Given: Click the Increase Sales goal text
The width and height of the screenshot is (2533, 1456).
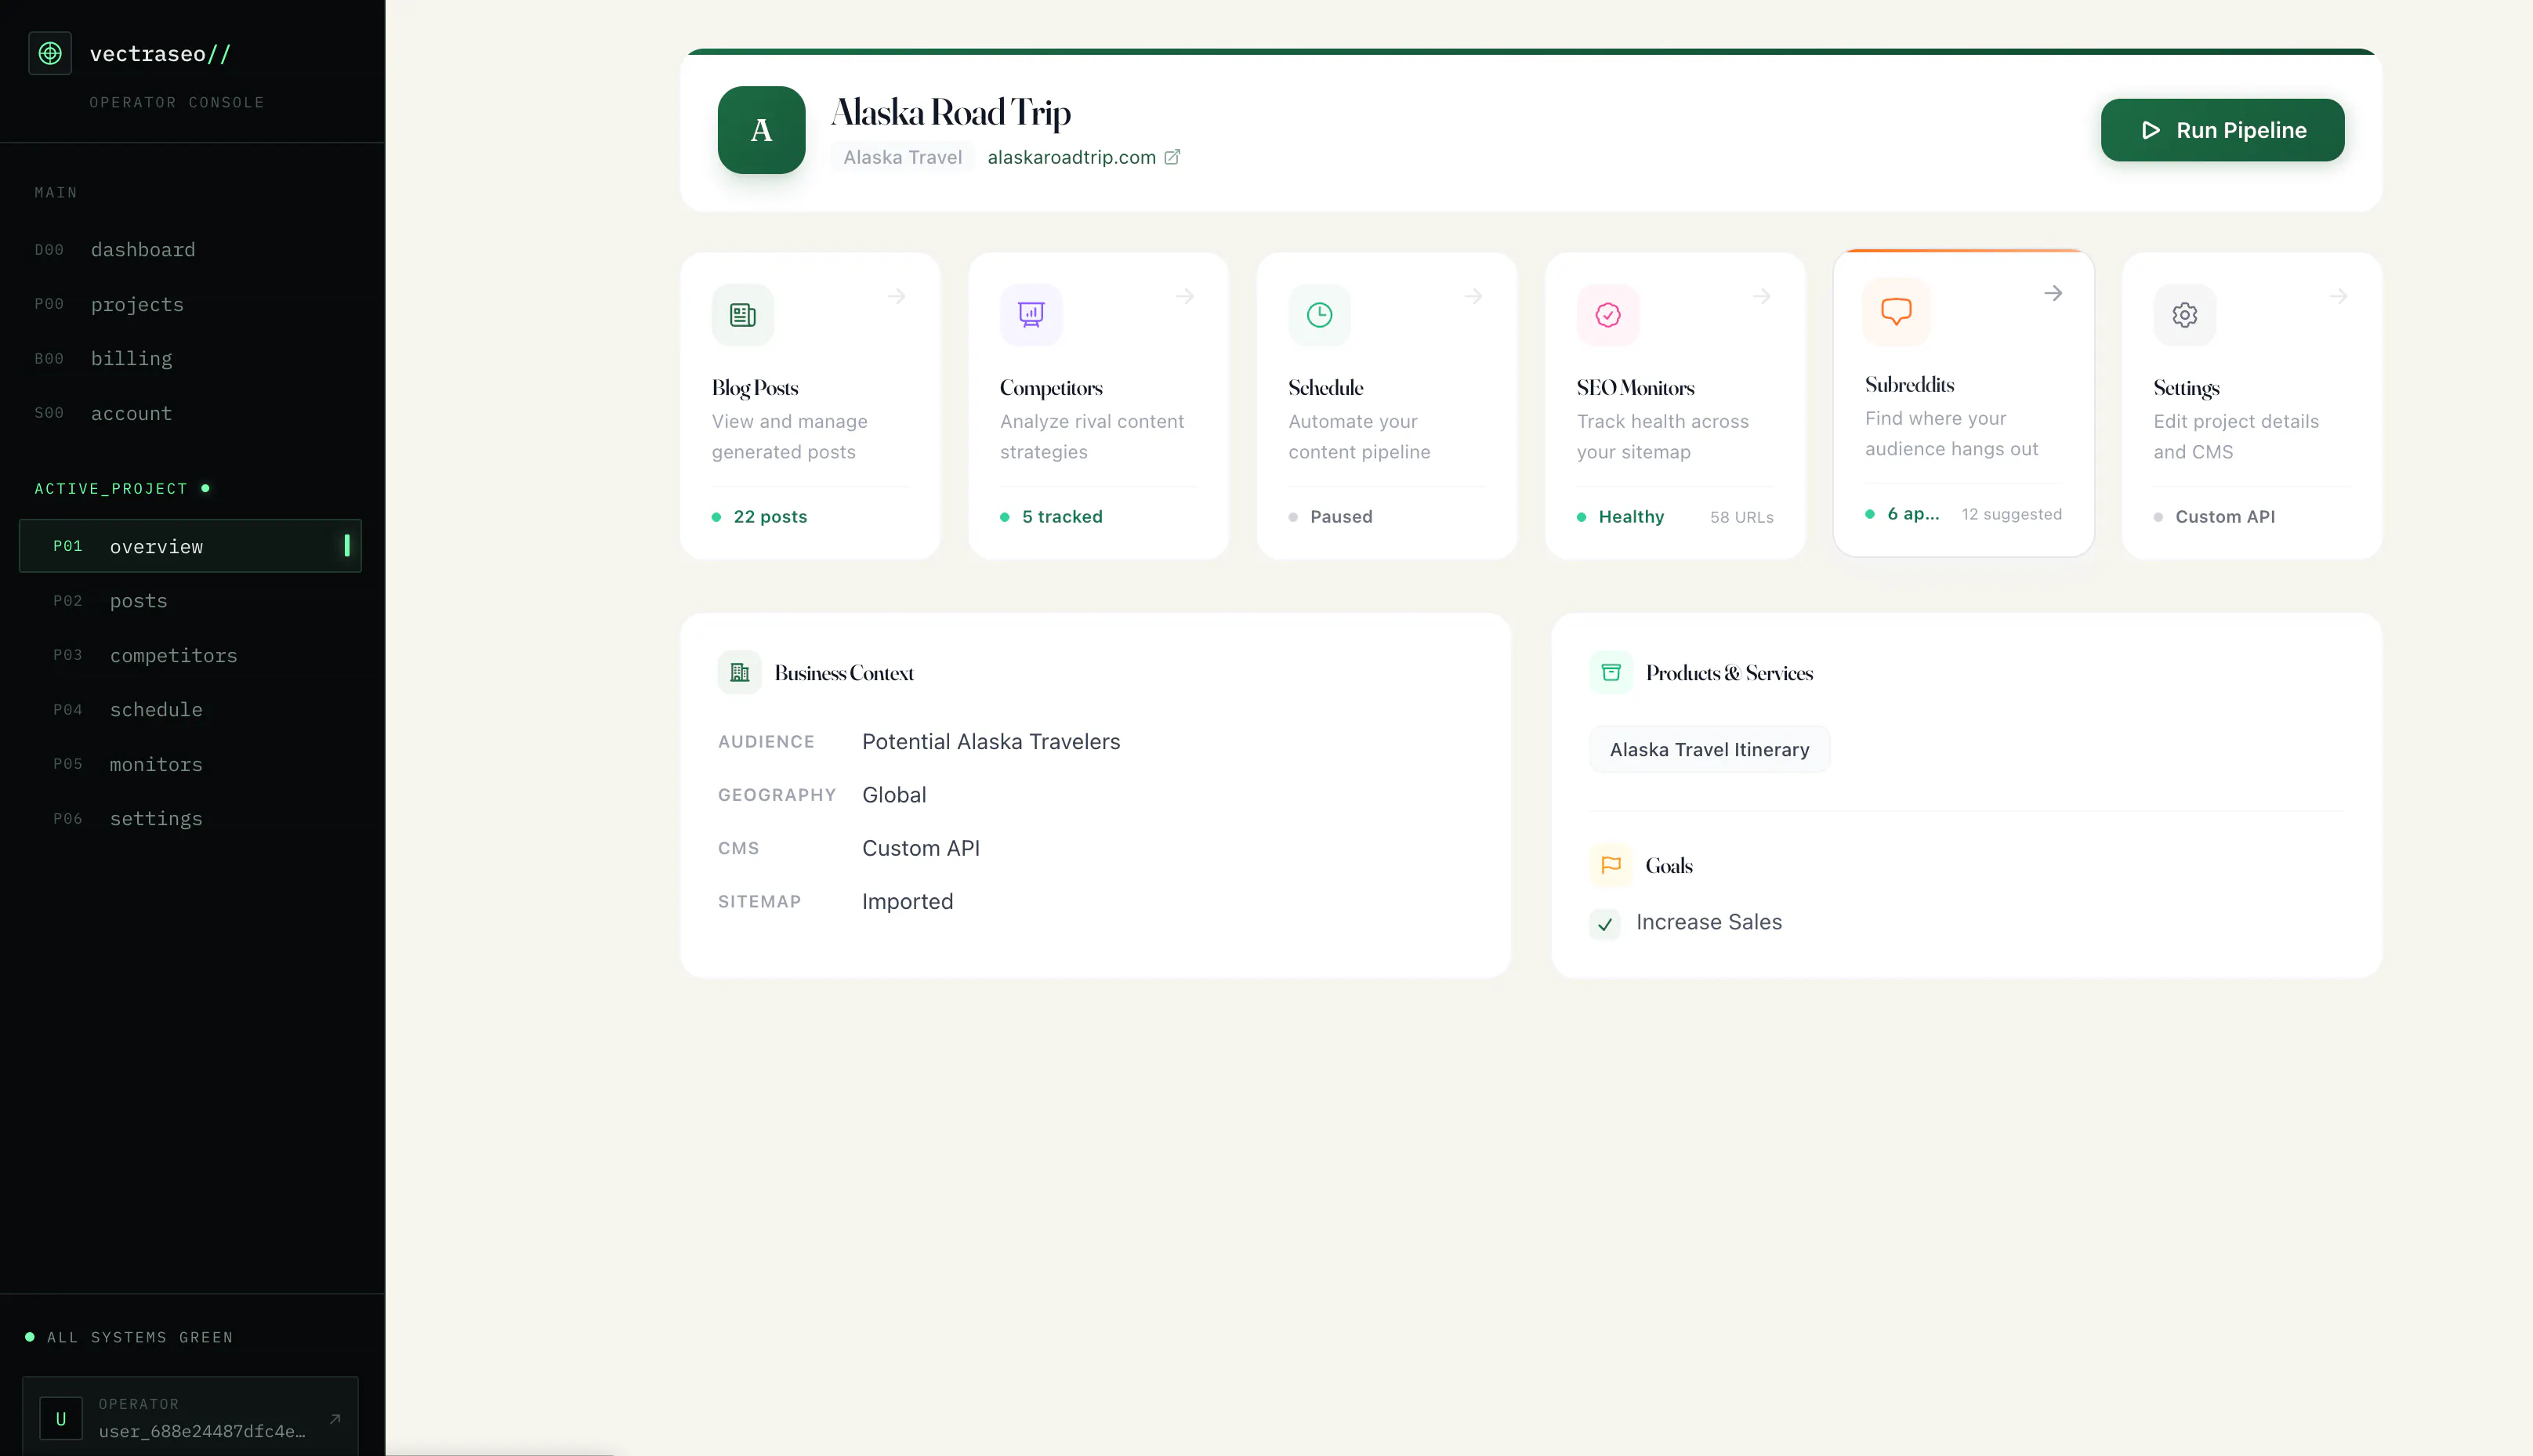Looking at the screenshot, I should point(1708,922).
